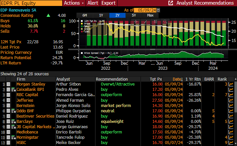This screenshot has width=237, height=146.
Task: Toggle the 12M Tgt Px legend series
Action: [x=88, y=21]
